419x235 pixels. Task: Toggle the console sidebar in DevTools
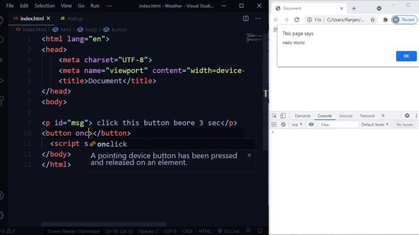[274, 125]
